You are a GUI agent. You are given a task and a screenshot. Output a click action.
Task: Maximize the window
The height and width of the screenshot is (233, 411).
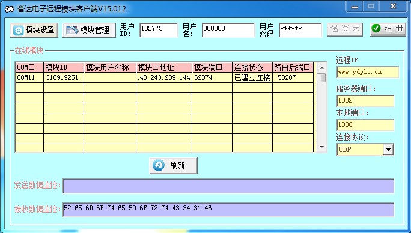coord(371,6)
